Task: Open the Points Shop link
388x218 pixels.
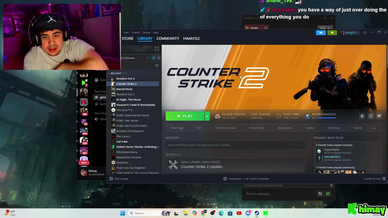Action: tap(256, 128)
